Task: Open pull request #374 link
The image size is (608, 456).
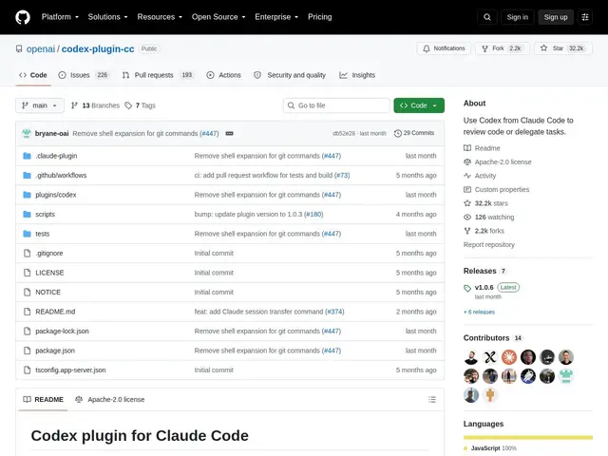Action: (334, 312)
